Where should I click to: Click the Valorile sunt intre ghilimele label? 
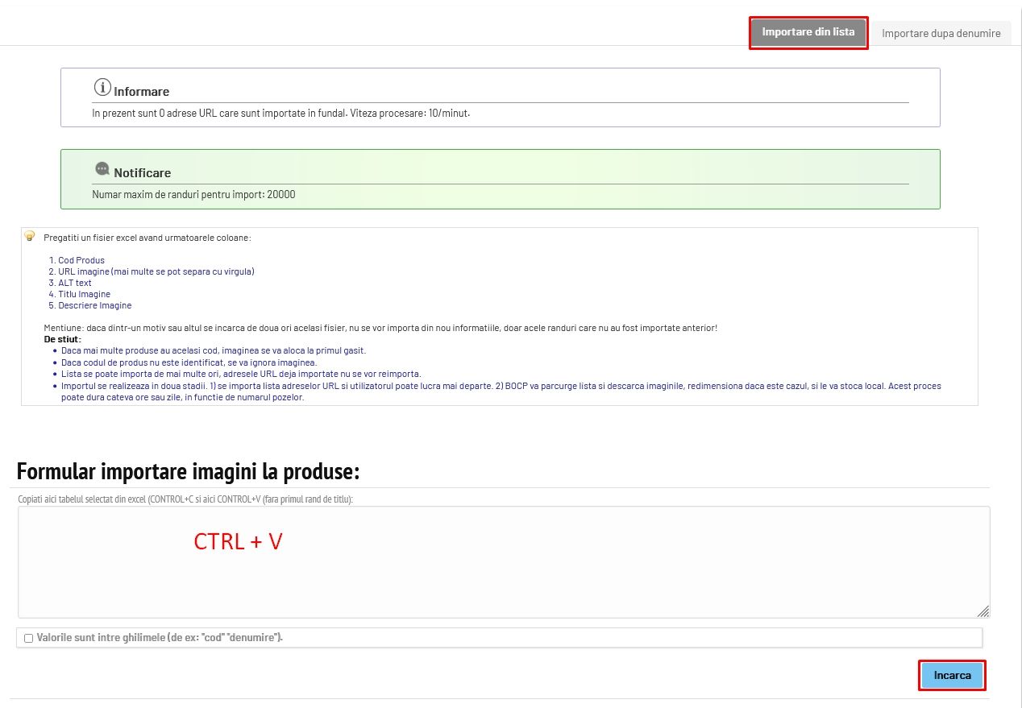(x=160, y=638)
